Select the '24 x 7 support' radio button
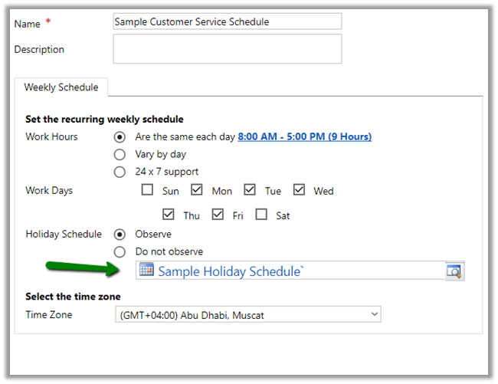Viewport: 498px width, 384px height. point(120,172)
